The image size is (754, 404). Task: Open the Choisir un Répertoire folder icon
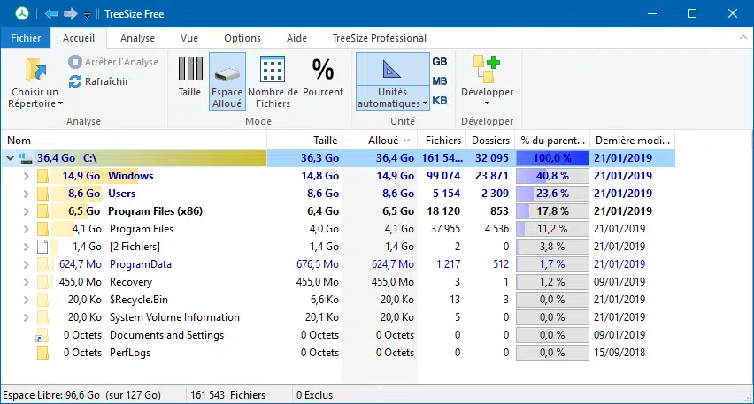[35, 70]
